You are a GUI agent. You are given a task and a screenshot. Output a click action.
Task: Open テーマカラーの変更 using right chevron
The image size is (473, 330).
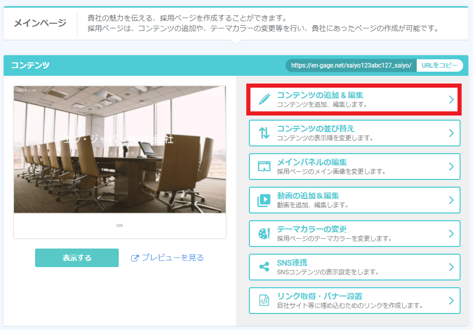(451, 234)
